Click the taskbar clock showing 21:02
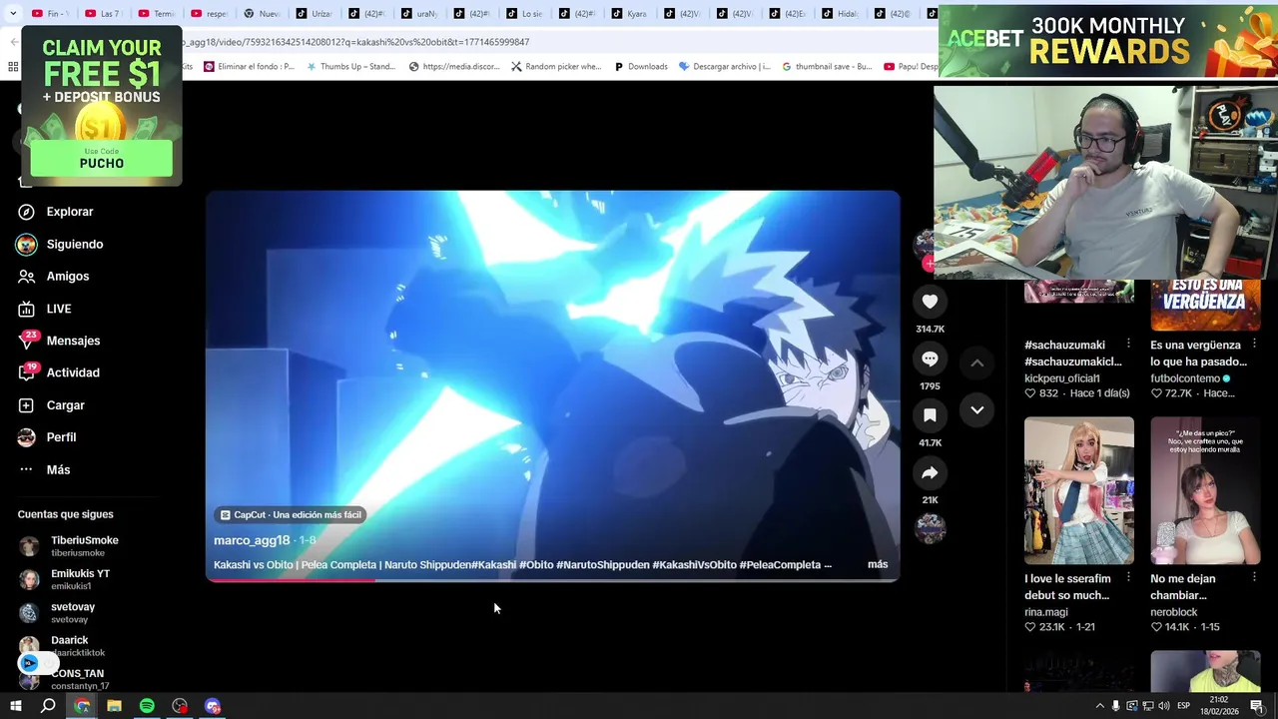This screenshot has width=1278, height=719. [x=1219, y=706]
